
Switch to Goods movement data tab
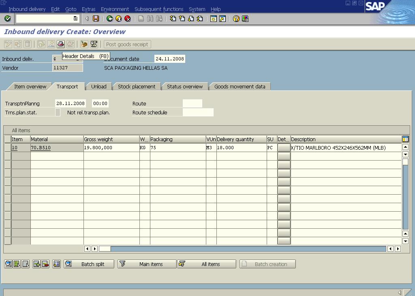coord(240,87)
